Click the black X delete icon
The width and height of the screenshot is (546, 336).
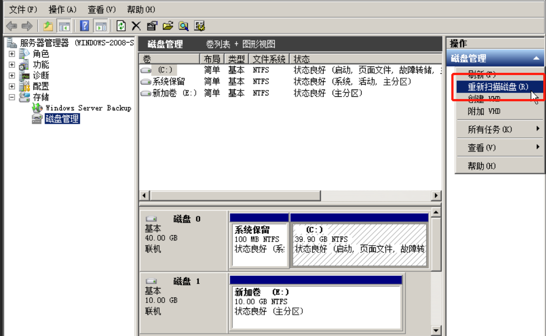click(x=136, y=26)
